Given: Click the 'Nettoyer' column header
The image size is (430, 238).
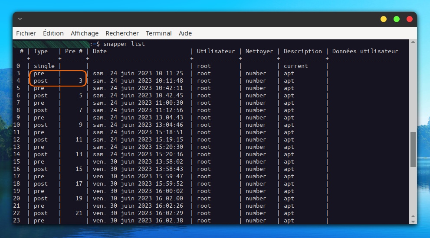Looking at the screenshot, I should (x=259, y=51).
